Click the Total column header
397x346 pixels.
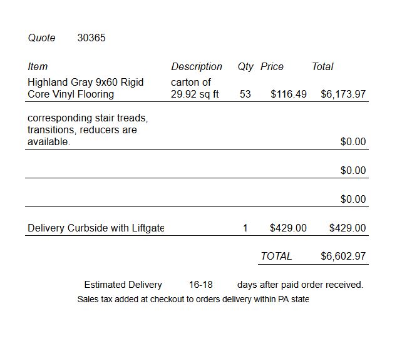pyautogui.click(x=322, y=67)
